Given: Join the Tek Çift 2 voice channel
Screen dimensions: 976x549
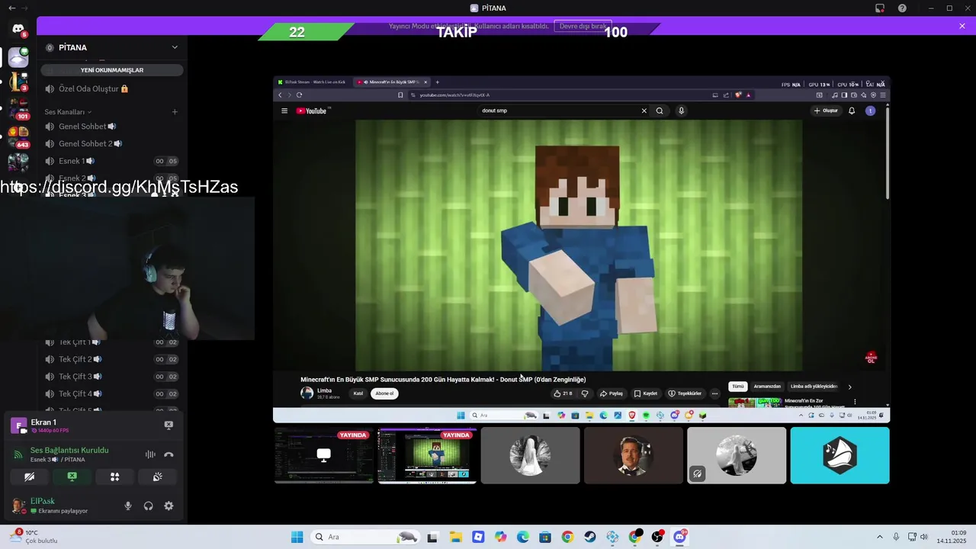Looking at the screenshot, I should (x=112, y=359).
